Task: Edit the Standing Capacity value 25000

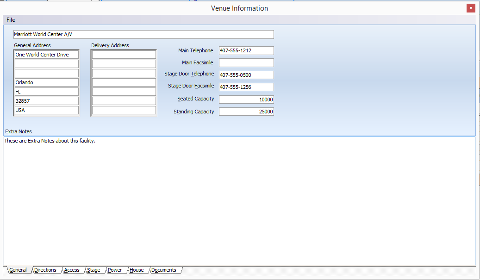Action: pyautogui.click(x=246, y=112)
